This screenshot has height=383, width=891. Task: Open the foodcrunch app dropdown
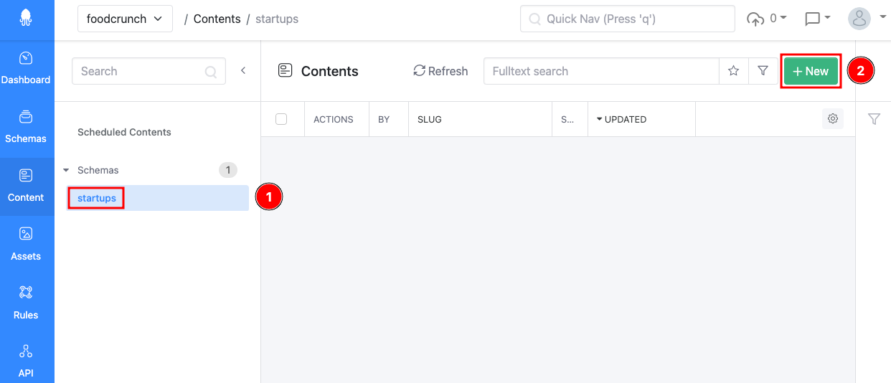click(x=125, y=19)
